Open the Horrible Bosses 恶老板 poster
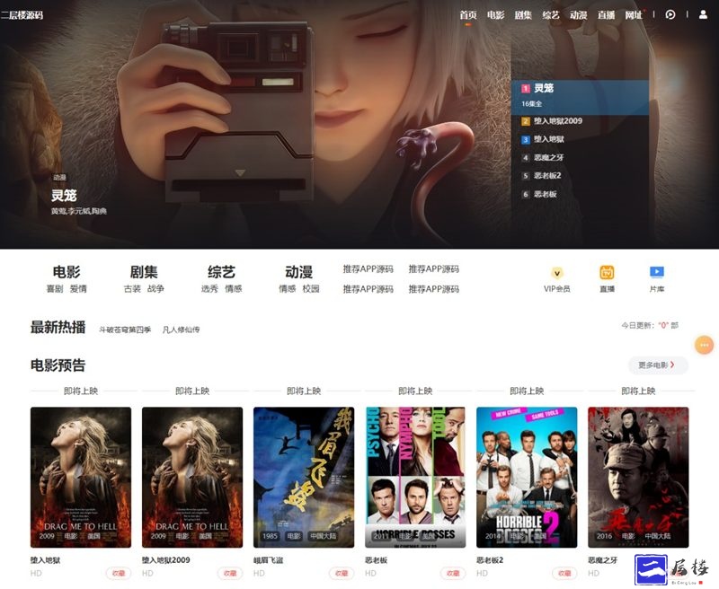The height and width of the screenshot is (589, 719). point(415,478)
